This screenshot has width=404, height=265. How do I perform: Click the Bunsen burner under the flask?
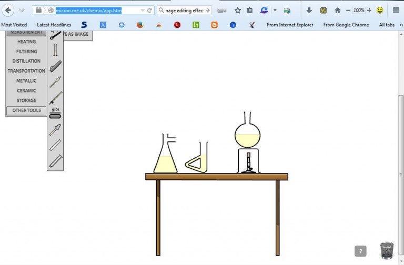tap(248, 163)
